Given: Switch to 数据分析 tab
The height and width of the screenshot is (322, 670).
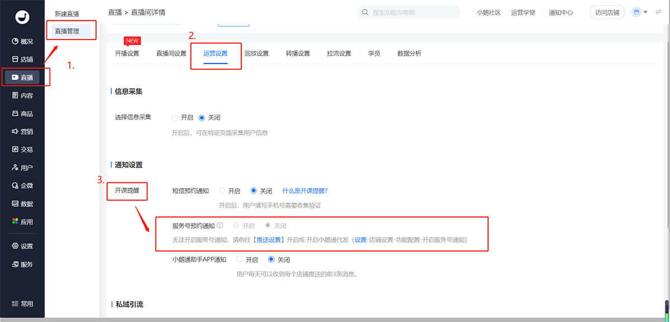Looking at the screenshot, I should pyautogui.click(x=409, y=54).
